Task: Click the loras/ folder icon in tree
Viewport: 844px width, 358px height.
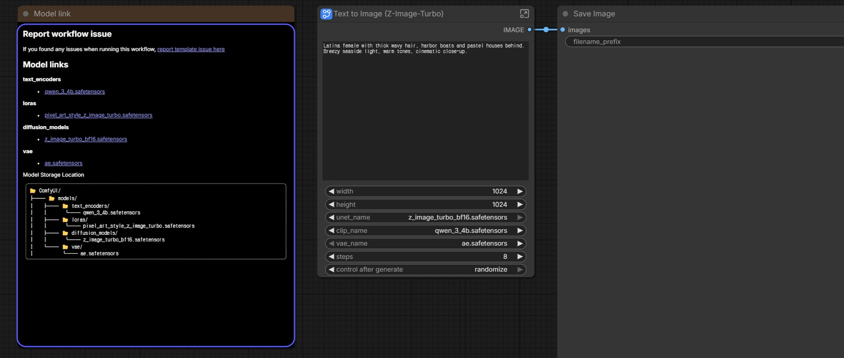Action: point(65,220)
